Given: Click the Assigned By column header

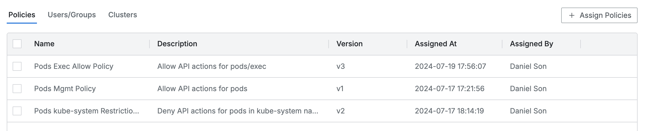Looking at the screenshot, I should point(531,44).
